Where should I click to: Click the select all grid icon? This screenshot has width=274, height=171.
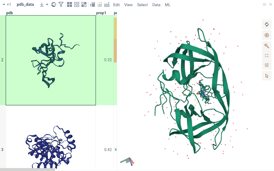click(x=70, y=4)
